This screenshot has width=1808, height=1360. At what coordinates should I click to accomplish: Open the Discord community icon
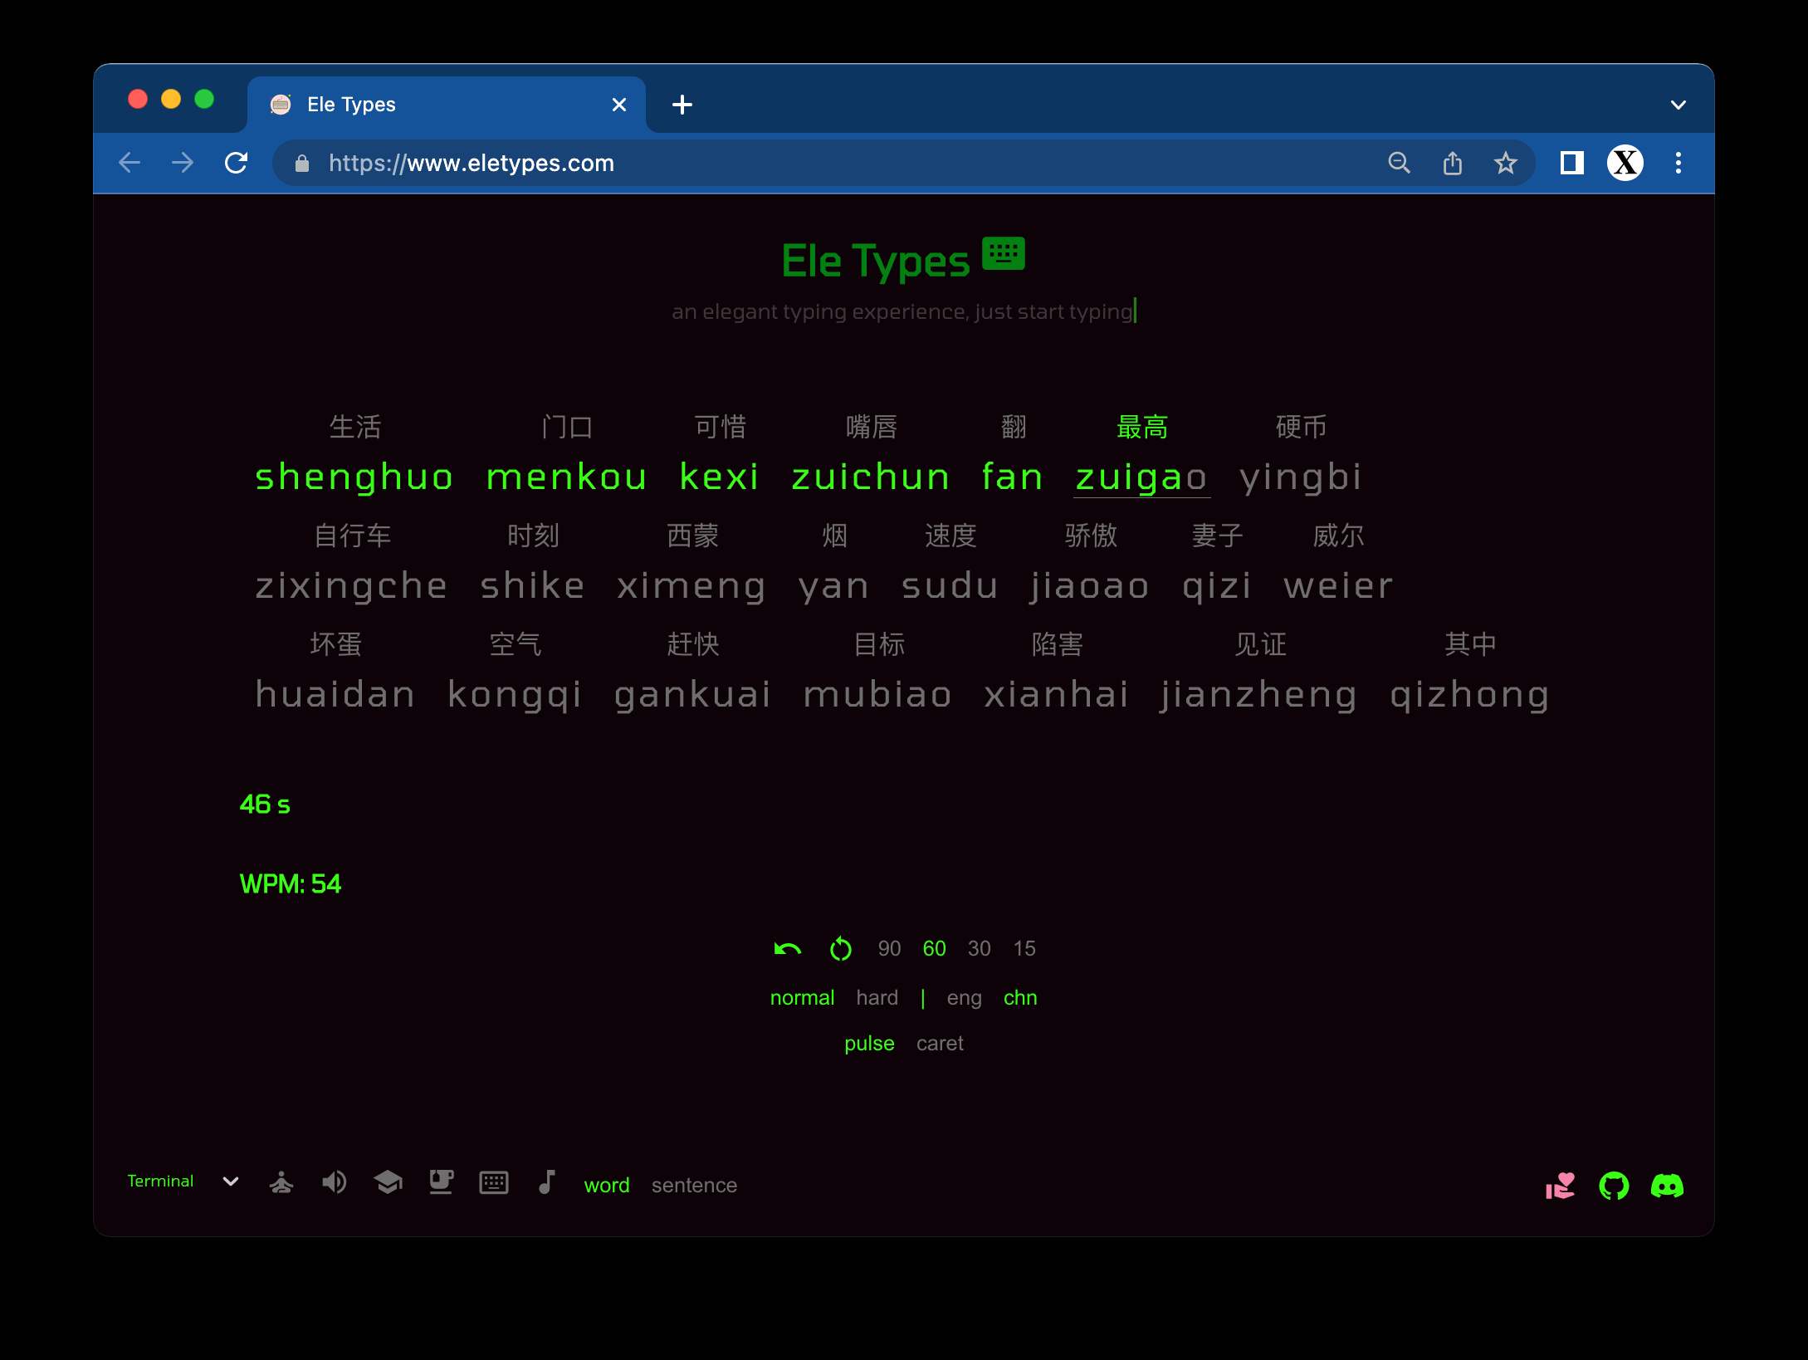pyautogui.click(x=1667, y=1186)
